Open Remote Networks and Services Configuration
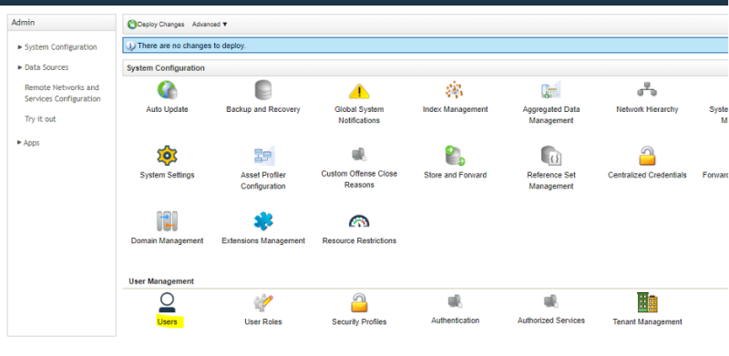This screenshot has width=729, height=356. click(x=62, y=93)
